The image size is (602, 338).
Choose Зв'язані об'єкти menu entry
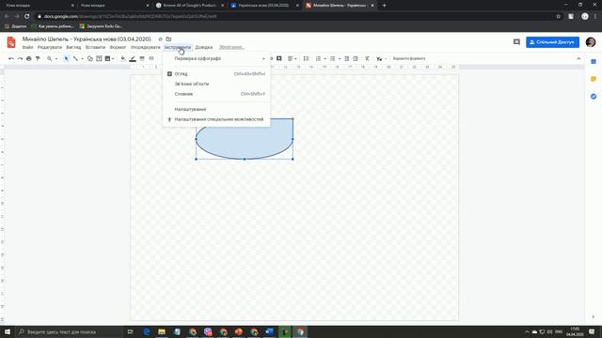216,84
